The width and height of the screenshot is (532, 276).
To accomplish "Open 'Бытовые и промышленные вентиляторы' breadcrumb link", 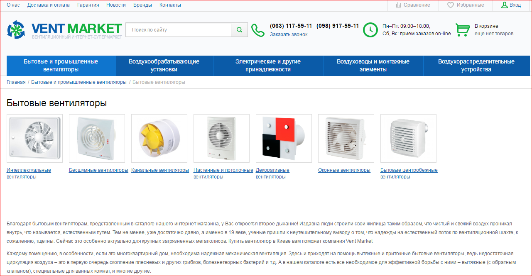I will (79, 82).
